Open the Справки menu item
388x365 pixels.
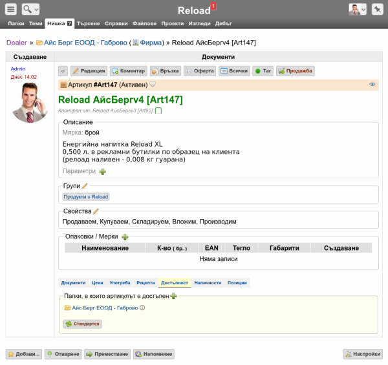[116, 23]
